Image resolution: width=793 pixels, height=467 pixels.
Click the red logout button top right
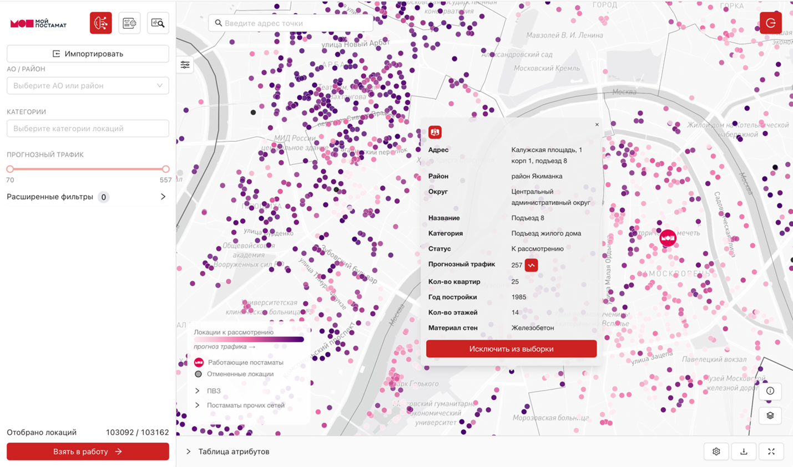770,23
